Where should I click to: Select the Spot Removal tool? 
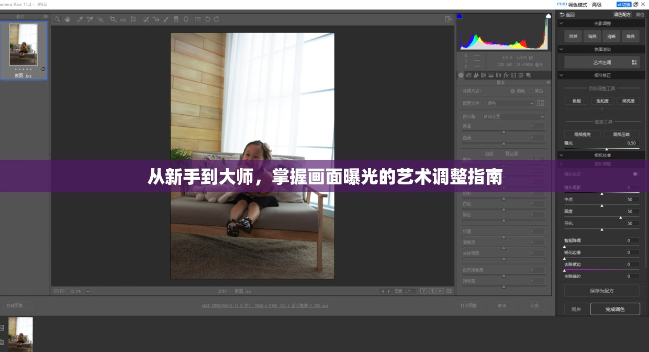pyautogui.click(x=146, y=19)
